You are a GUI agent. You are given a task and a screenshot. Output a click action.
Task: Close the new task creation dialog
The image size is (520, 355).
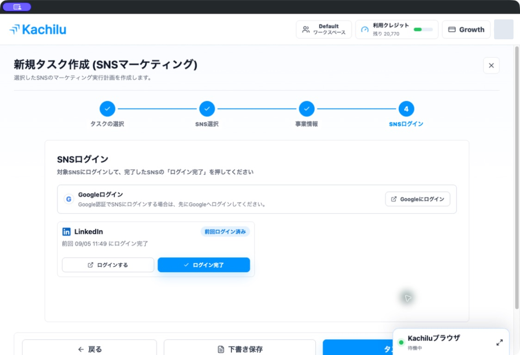[x=491, y=65]
